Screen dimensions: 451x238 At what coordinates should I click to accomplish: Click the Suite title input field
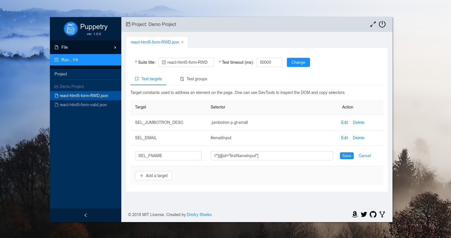(x=186, y=62)
